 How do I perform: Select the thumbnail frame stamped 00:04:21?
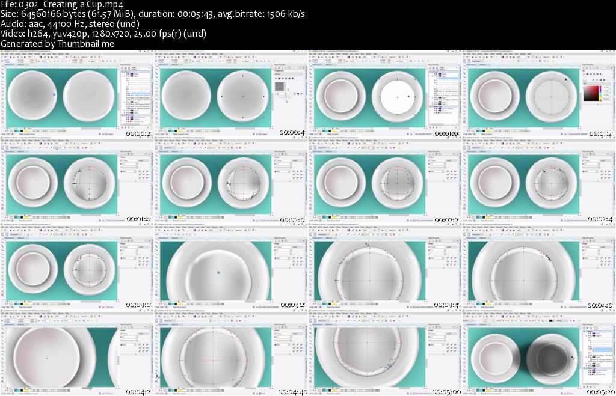(x=77, y=353)
